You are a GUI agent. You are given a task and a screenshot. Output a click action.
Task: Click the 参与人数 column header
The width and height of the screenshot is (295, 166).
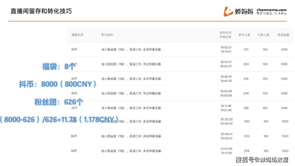[x=244, y=35]
